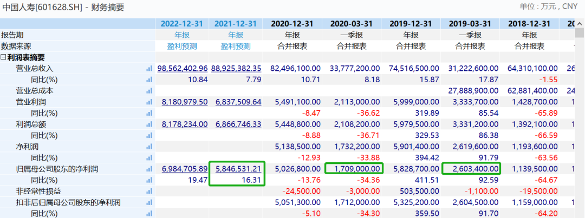
Task: Click the 数据来源 row label
Action: 16,46
